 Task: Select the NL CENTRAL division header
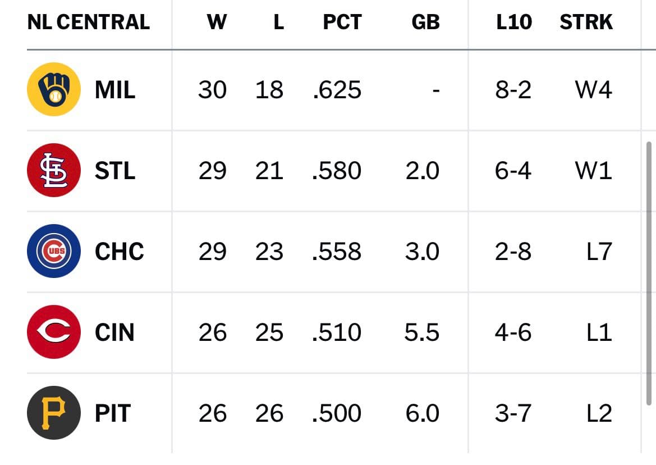[x=88, y=22]
